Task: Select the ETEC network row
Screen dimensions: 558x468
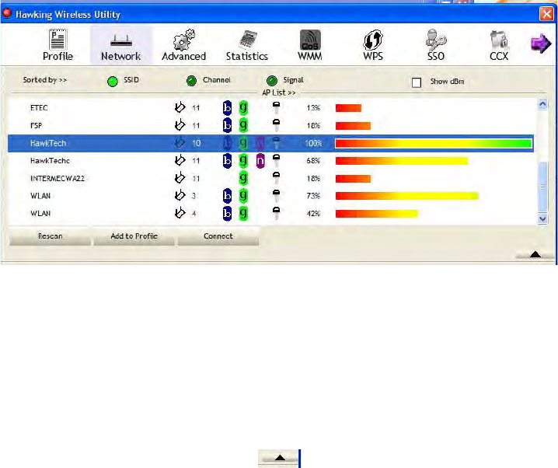Action: click(270, 108)
